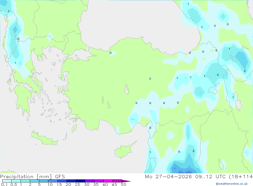Viewport: 253px width, 186px height.
Task: Click the '09..12 UTC' time label
Action: 210,176
